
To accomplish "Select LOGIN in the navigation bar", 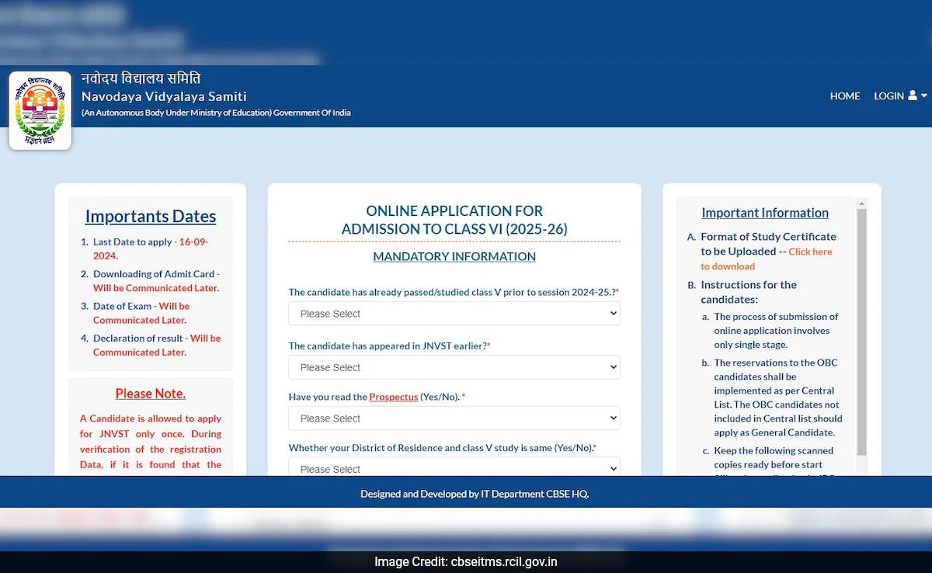I will (888, 95).
